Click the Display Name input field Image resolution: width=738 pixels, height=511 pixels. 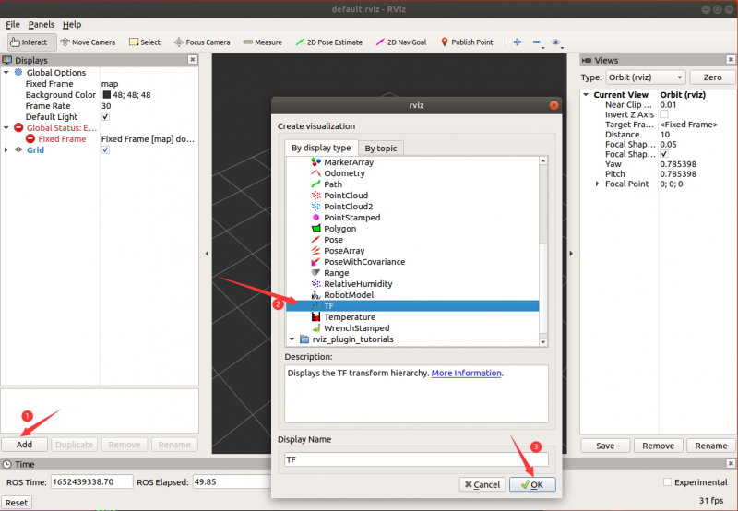click(417, 459)
